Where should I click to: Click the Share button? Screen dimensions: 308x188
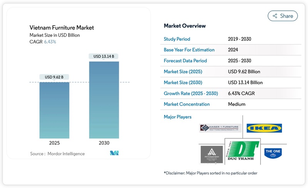pos(283,16)
